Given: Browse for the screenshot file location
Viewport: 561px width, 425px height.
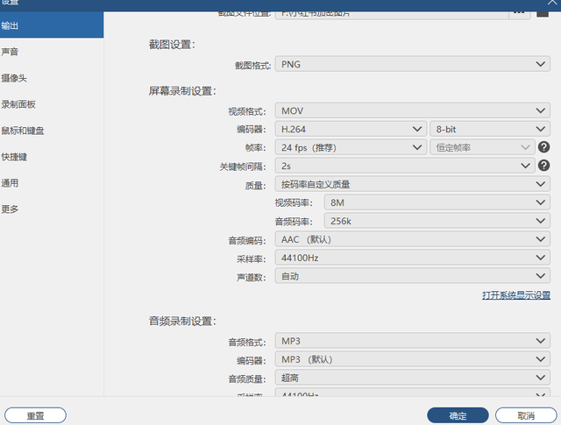Looking at the screenshot, I should pos(519,14).
